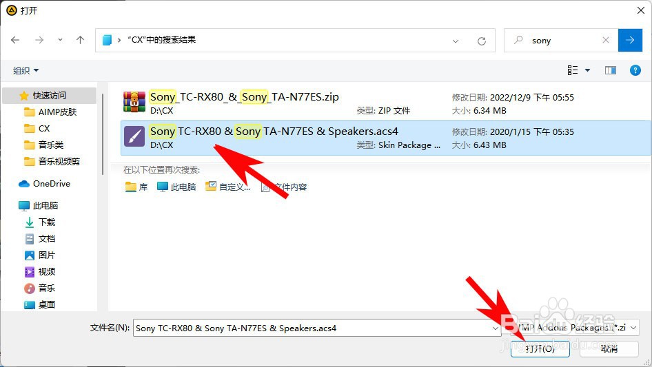Change the view layout icon
652x367 pixels.
pos(573,70)
